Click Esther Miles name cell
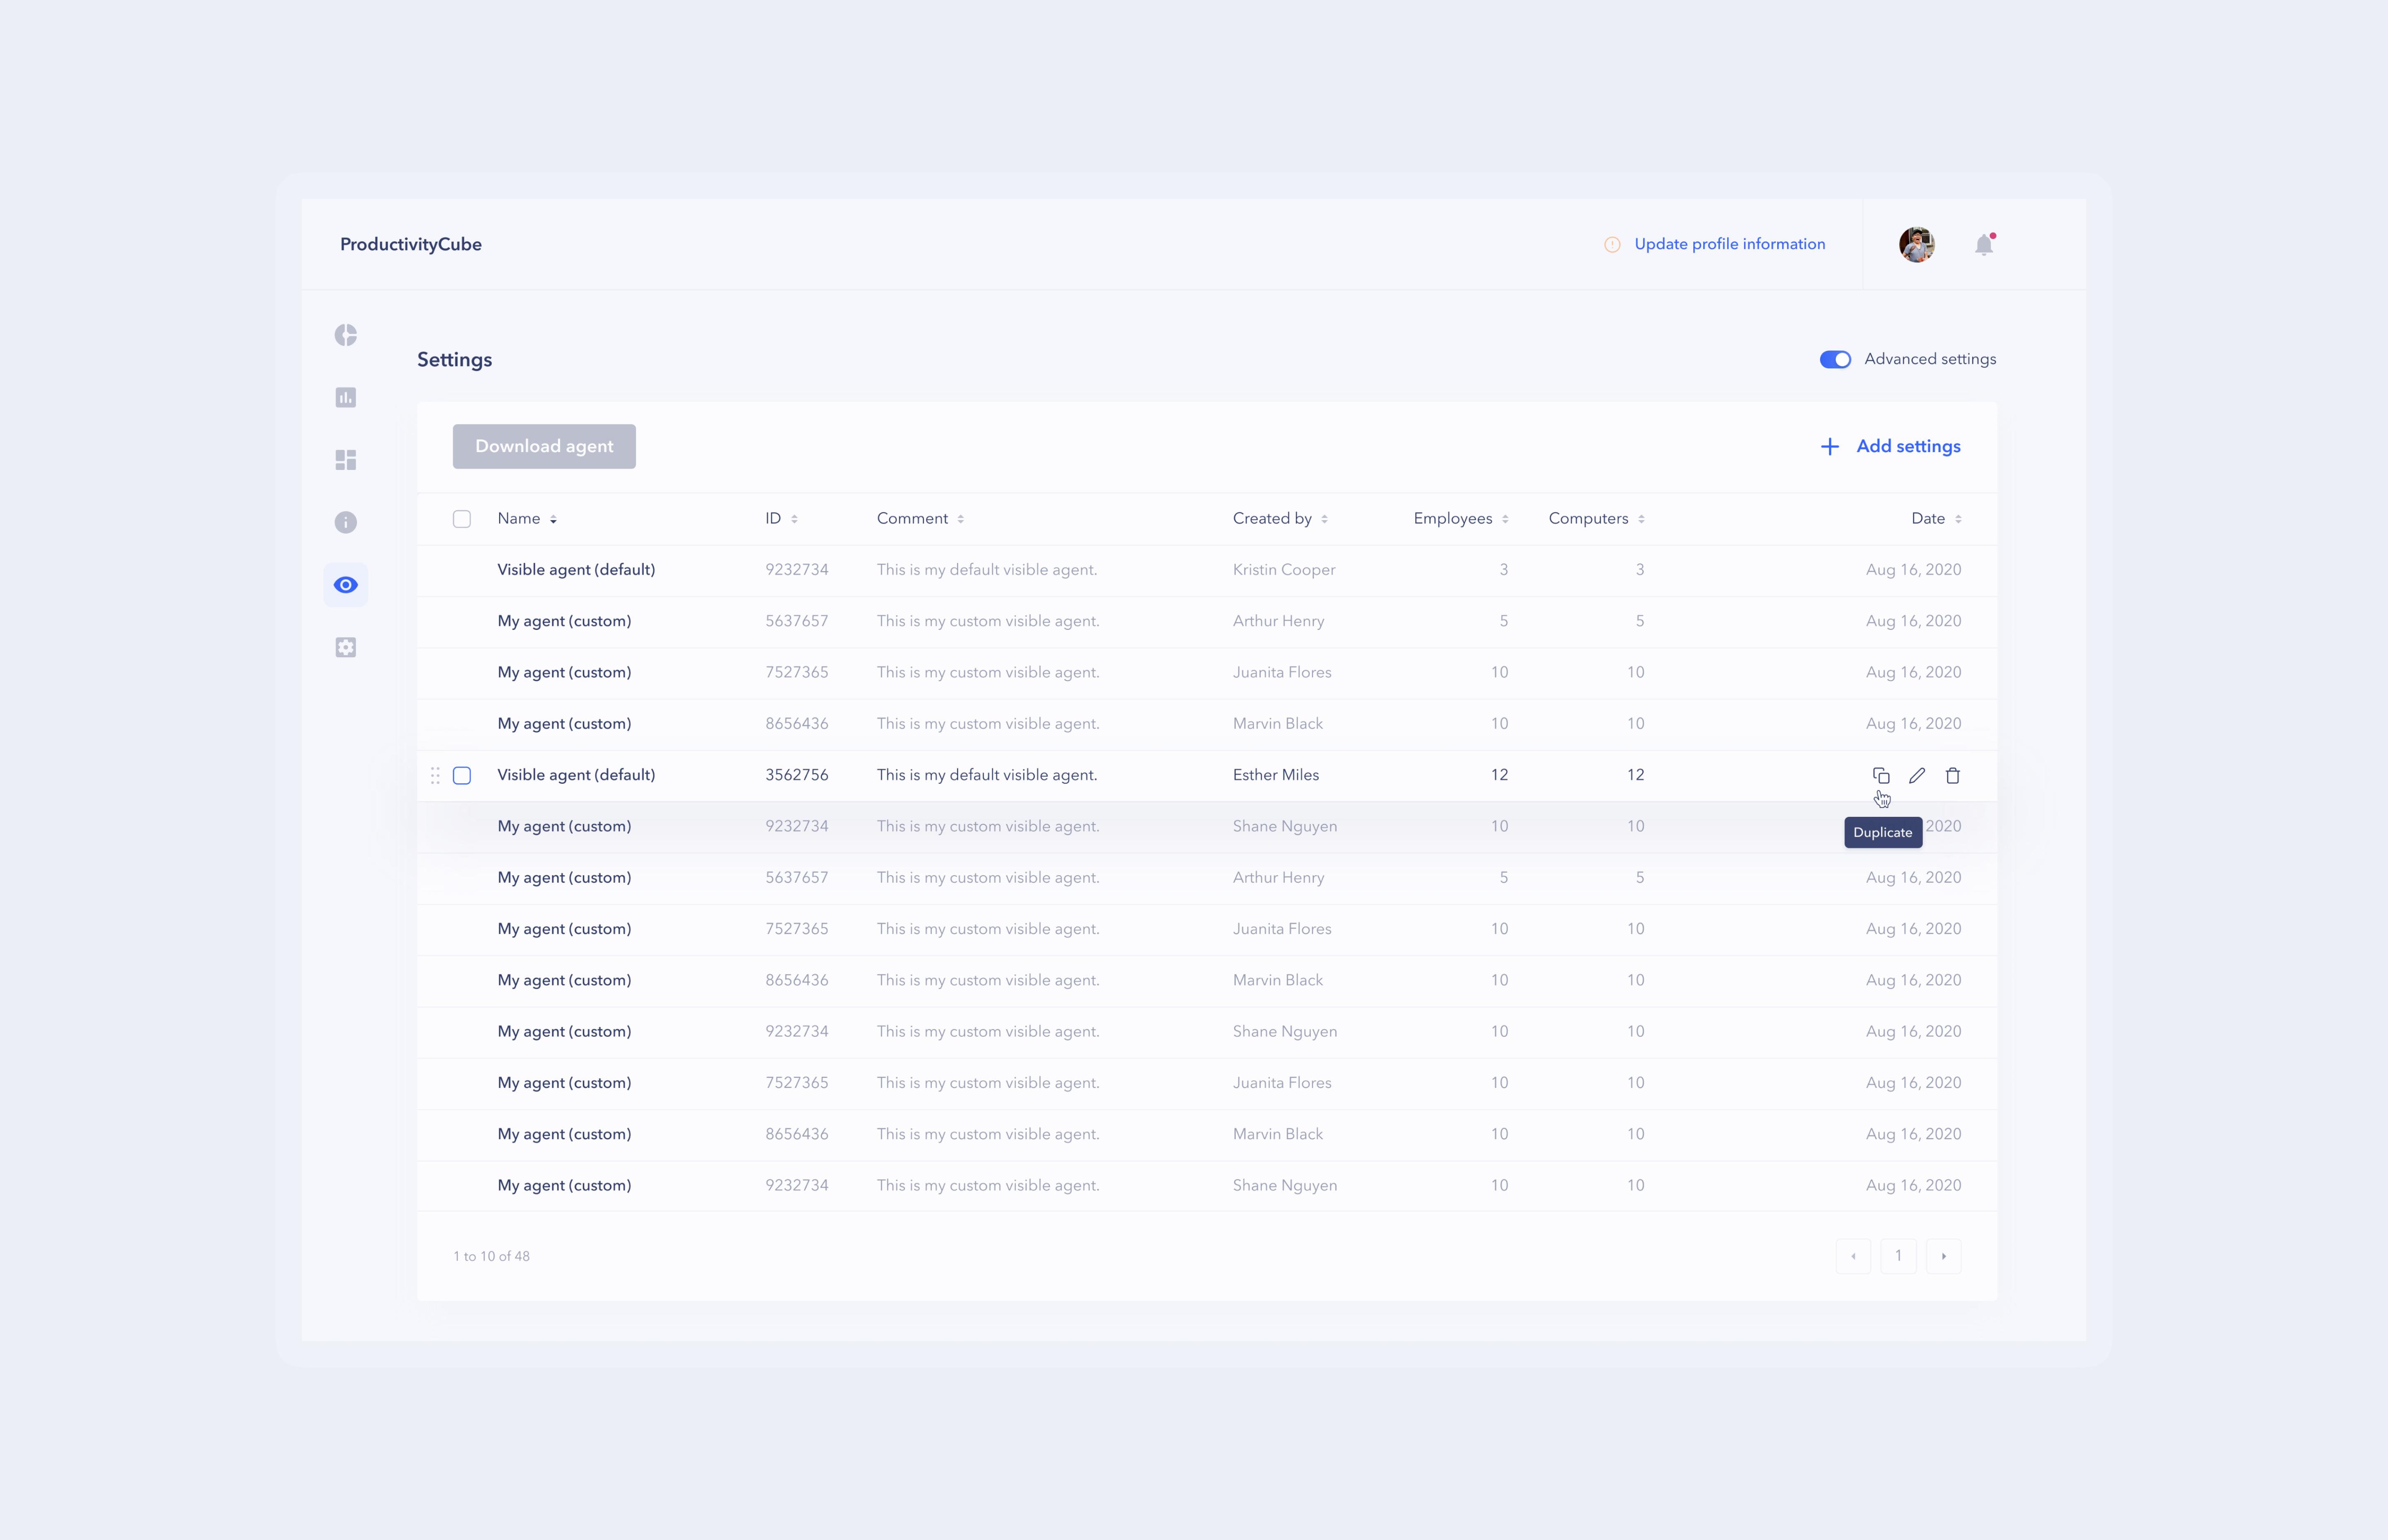The image size is (2388, 1540). tap(1276, 775)
